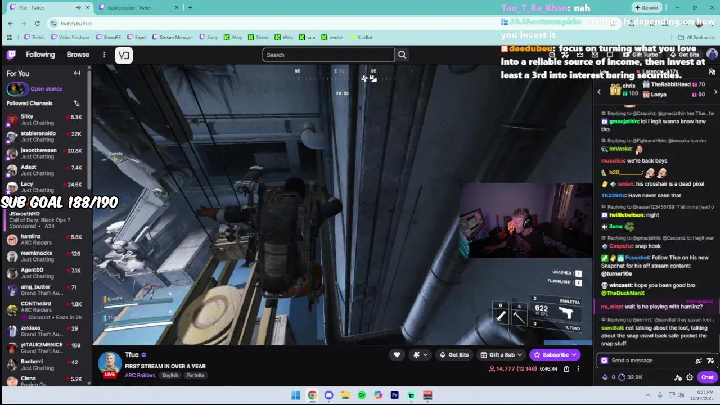The height and width of the screenshot is (405, 720).
Task: Sort the Followed Channels list
Action: coord(76,103)
